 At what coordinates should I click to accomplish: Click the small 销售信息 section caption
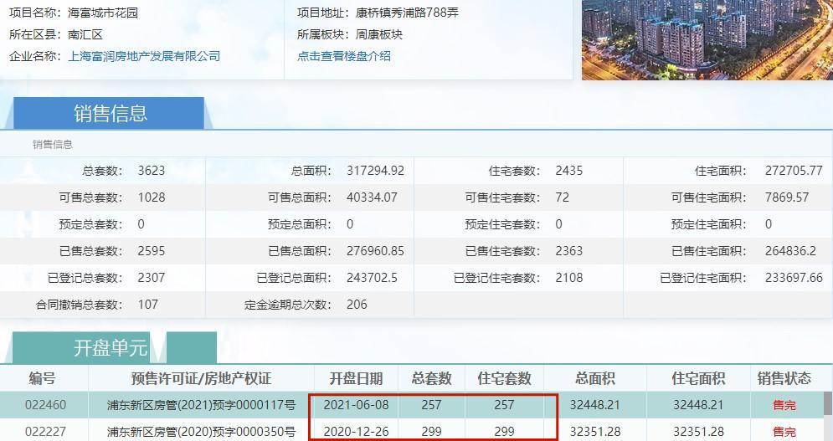(53, 145)
